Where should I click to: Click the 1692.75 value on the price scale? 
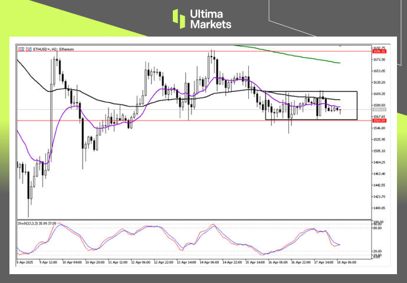pyautogui.click(x=379, y=48)
